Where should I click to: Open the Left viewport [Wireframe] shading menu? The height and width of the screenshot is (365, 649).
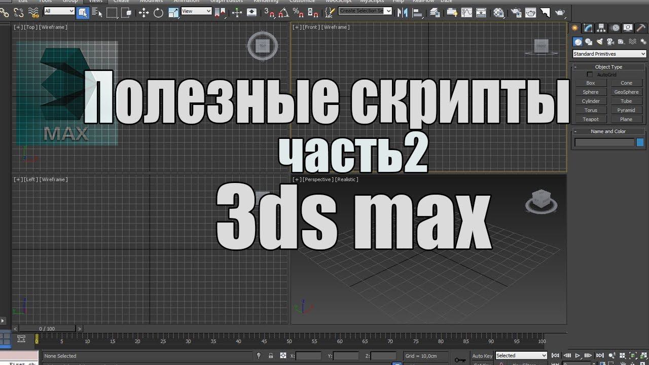coord(54,179)
